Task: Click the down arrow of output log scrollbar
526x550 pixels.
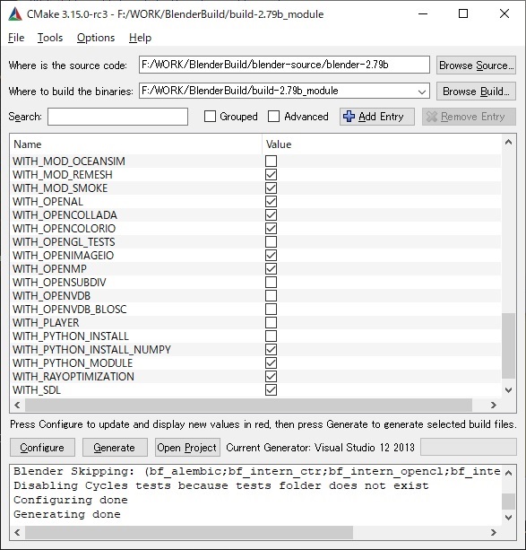Action: click(x=509, y=517)
